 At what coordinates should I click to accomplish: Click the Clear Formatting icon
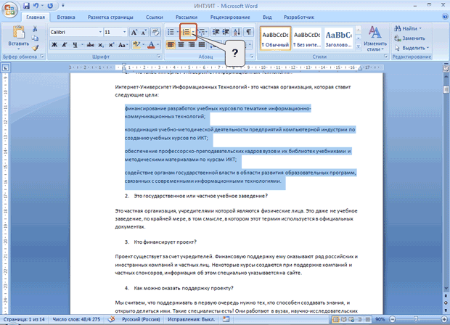tap(155, 32)
